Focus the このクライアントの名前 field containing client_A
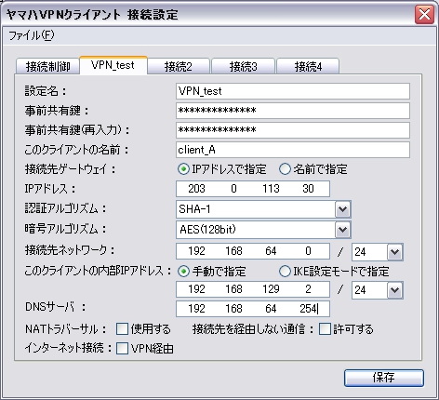Viewport: 439px width, 400px height. [x=293, y=150]
